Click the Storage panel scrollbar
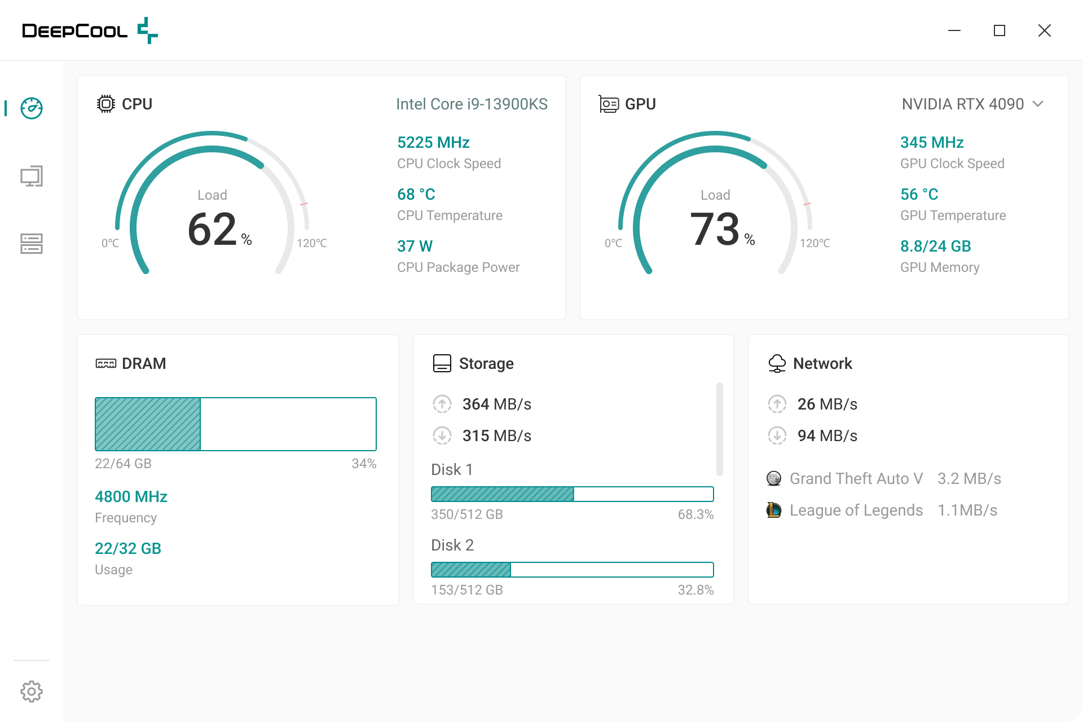This screenshot has height=722, width=1083. (x=719, y=429)
